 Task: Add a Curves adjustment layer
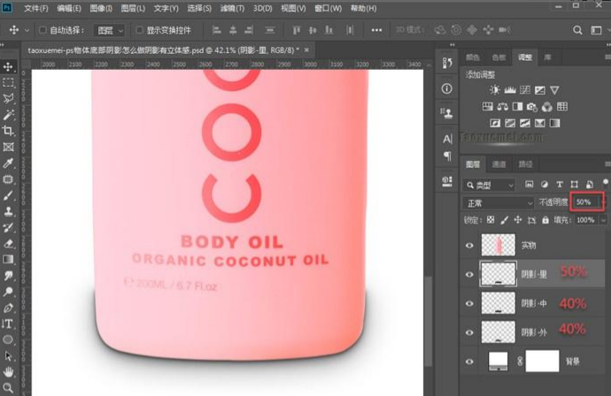click(525, 90)
